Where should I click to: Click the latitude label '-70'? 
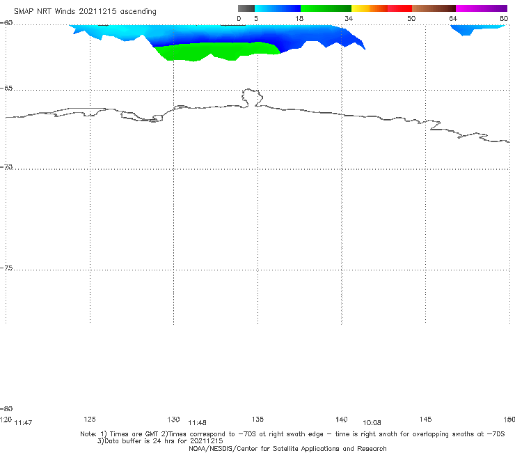pyautogui.click(x=6, y=167)
